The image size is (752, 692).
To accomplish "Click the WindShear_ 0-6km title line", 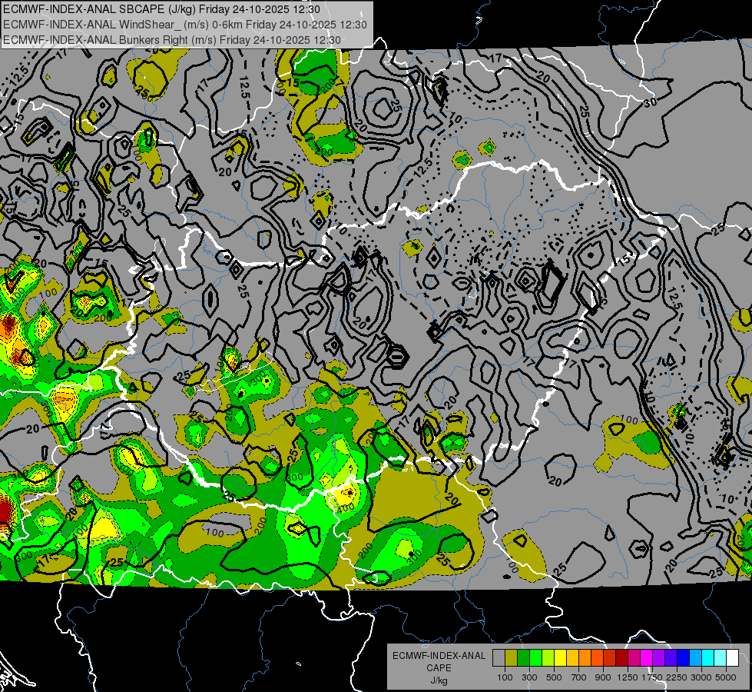I will click(184, 25).
